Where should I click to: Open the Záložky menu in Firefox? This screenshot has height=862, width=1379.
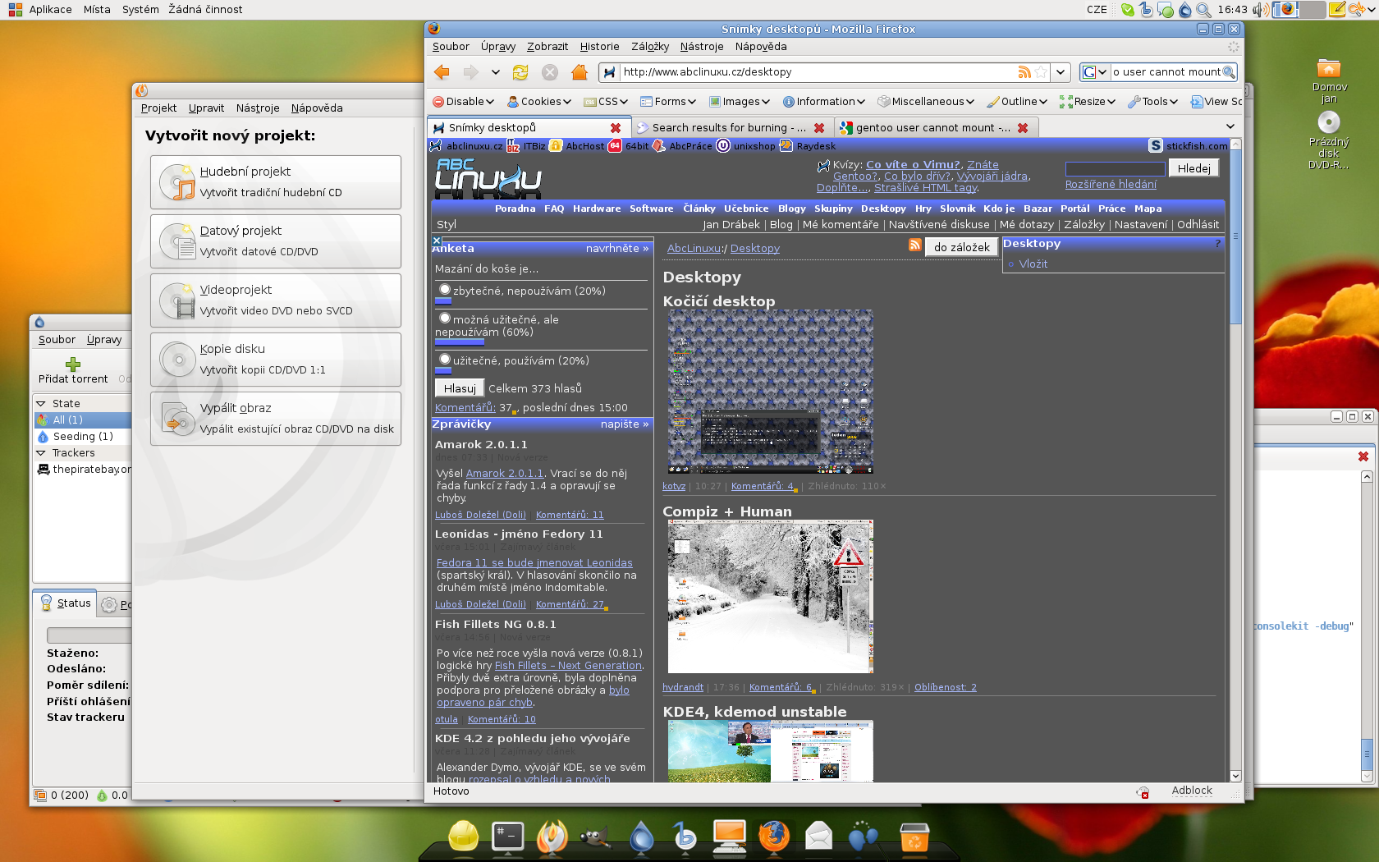point(650,47)
